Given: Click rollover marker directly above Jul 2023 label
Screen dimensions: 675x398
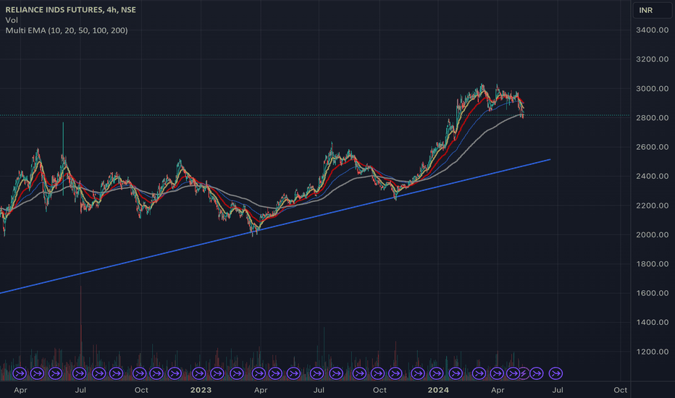Looking at the screenshot, I should click(x=316, y=373).
